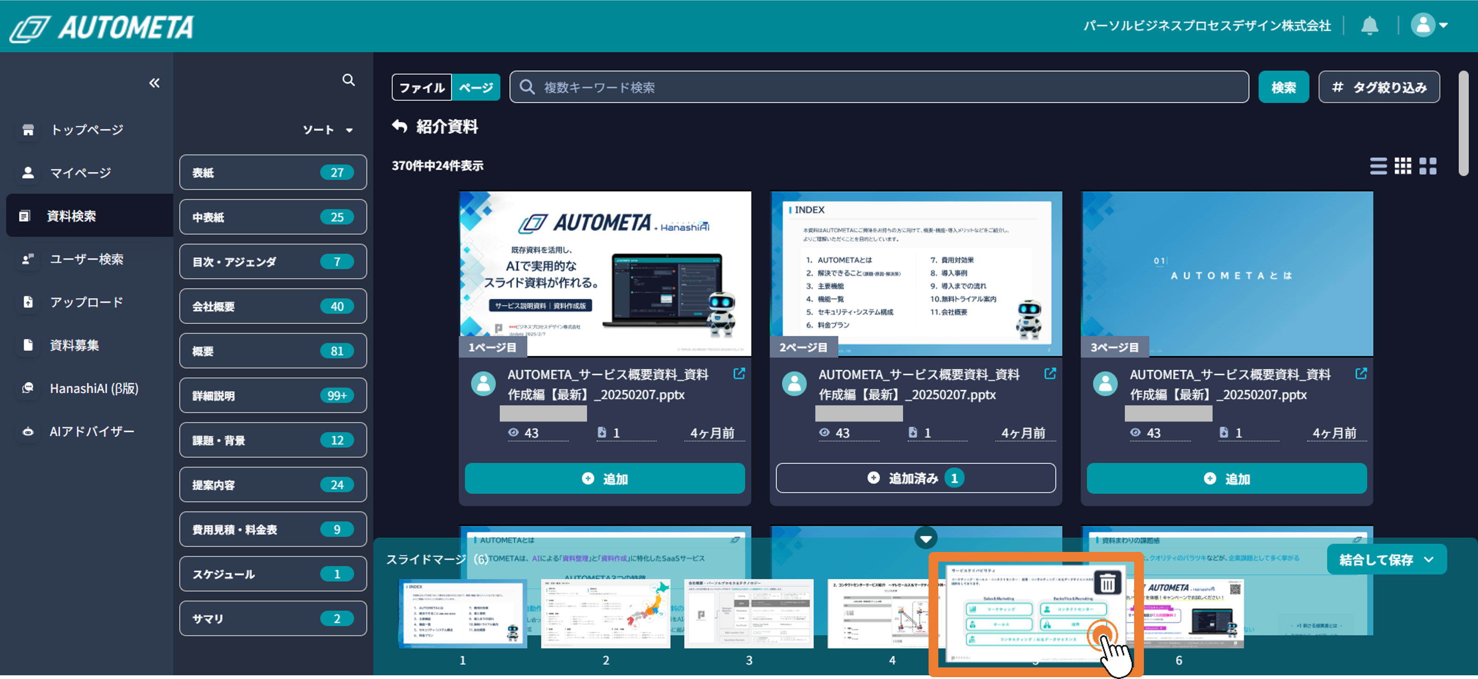
Task: Click 追加済み on 2ページ目 card
Action: (916, 478)
